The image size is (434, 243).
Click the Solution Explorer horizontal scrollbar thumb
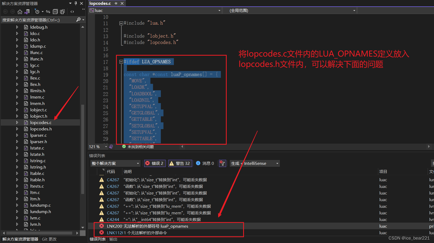(x=39, y=233)
